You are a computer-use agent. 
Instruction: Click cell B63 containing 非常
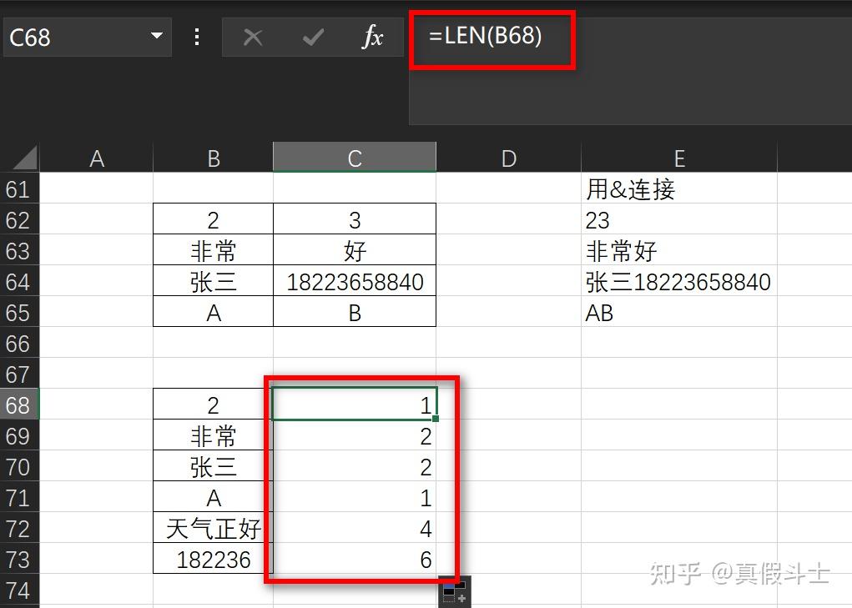coord(213,250)
